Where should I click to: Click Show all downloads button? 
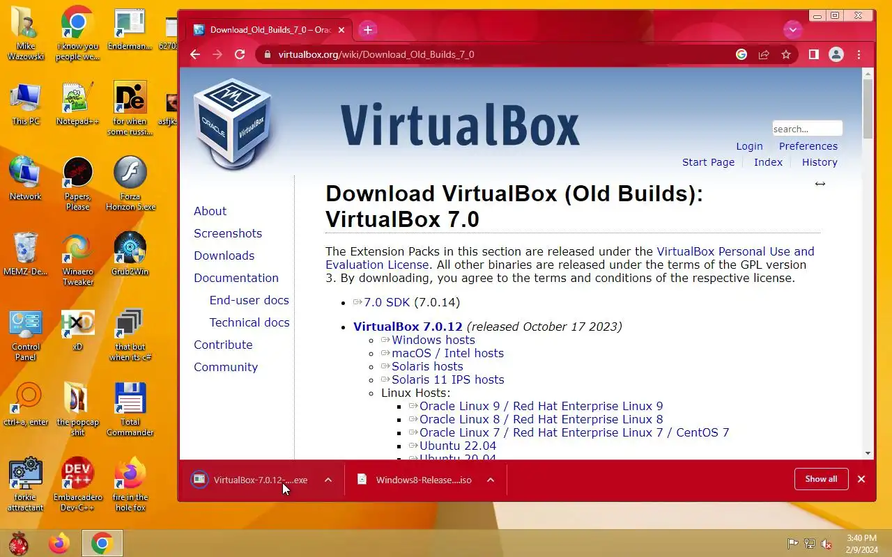[x=821, y=479]
